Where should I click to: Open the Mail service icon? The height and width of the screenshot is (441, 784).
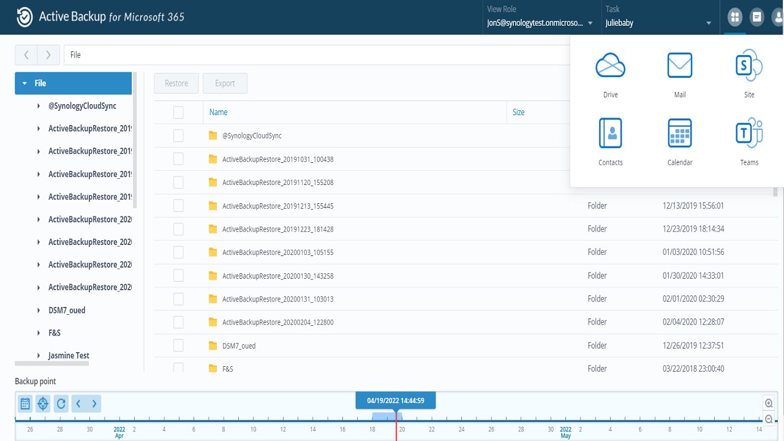[680, 65]
